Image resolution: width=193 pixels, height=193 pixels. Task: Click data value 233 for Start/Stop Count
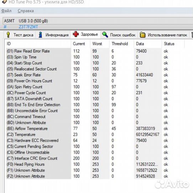click(139, 63)
